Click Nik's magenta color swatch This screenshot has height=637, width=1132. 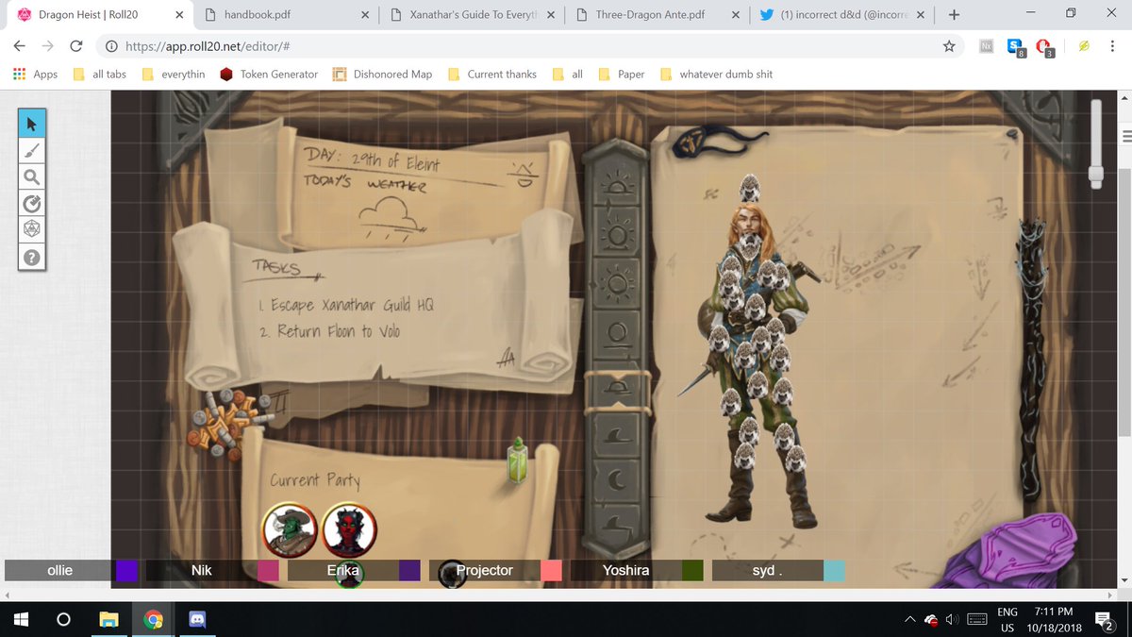[268, 570]
